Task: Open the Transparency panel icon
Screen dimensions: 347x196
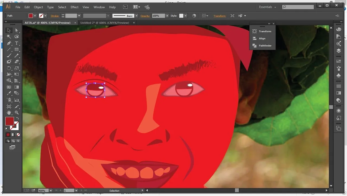Action: 339,100
